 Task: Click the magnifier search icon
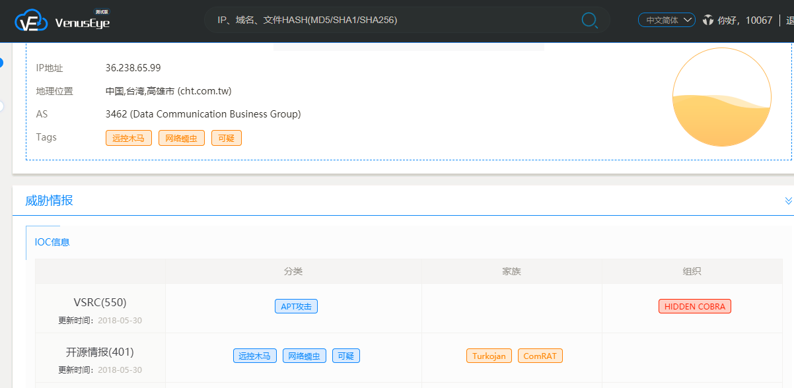point(589,20)
